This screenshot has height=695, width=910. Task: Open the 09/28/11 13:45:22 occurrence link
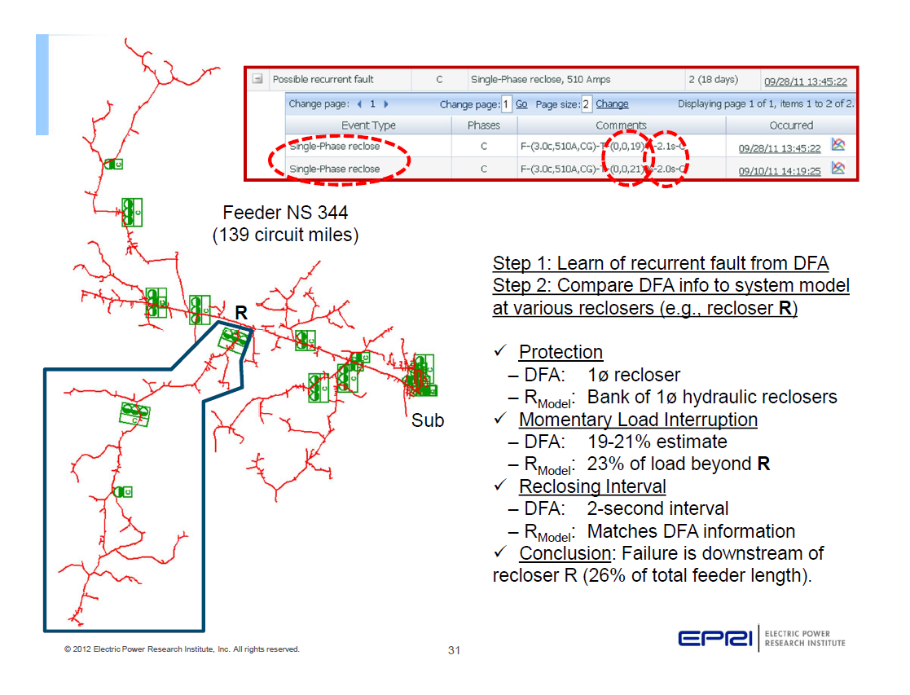point(779,147)
